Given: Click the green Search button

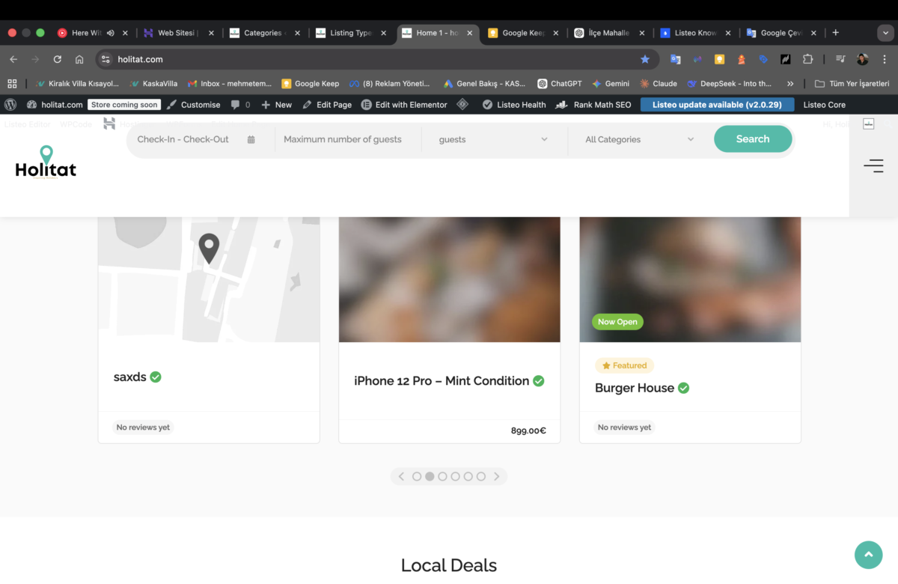Looking at the screenshot, I should [752, 139].
